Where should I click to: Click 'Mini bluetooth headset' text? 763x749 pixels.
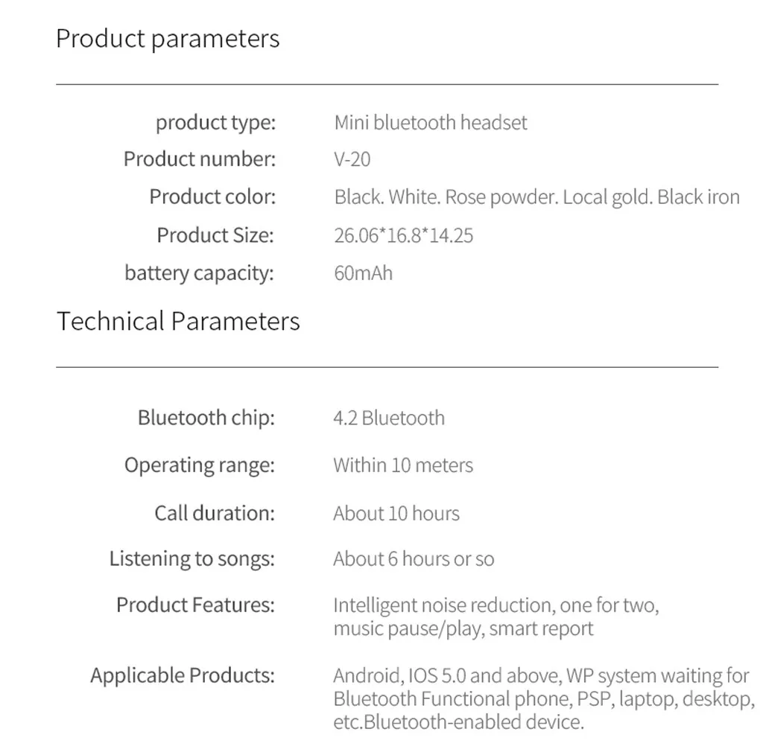click(431, 123)
